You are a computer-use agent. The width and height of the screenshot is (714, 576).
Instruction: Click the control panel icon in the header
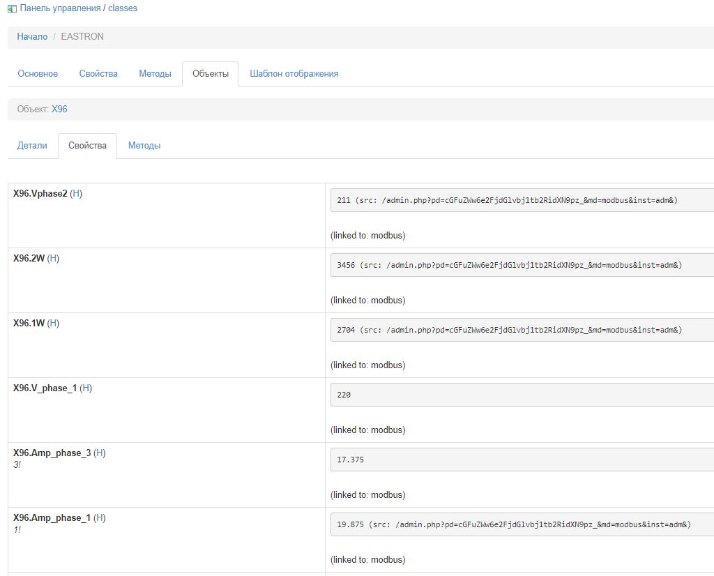(x=12, y=8)
